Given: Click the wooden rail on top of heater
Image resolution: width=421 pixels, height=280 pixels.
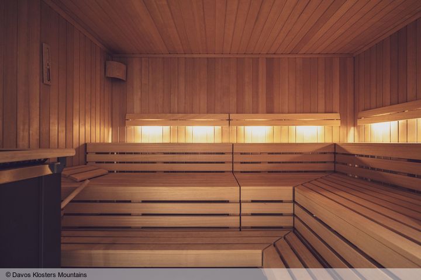Looking at the screenshot, I should tap(37, 155).
